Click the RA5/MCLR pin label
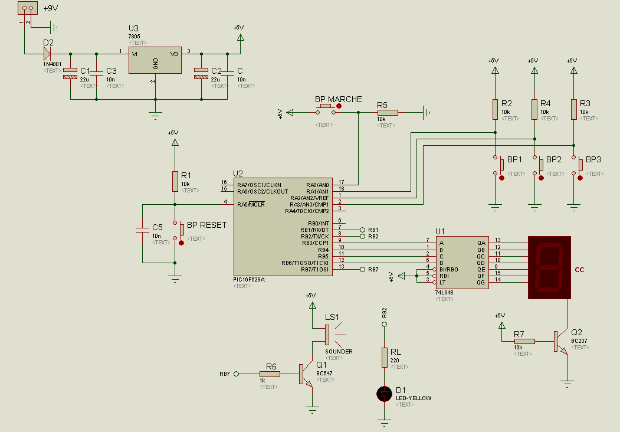 point(251,205)
